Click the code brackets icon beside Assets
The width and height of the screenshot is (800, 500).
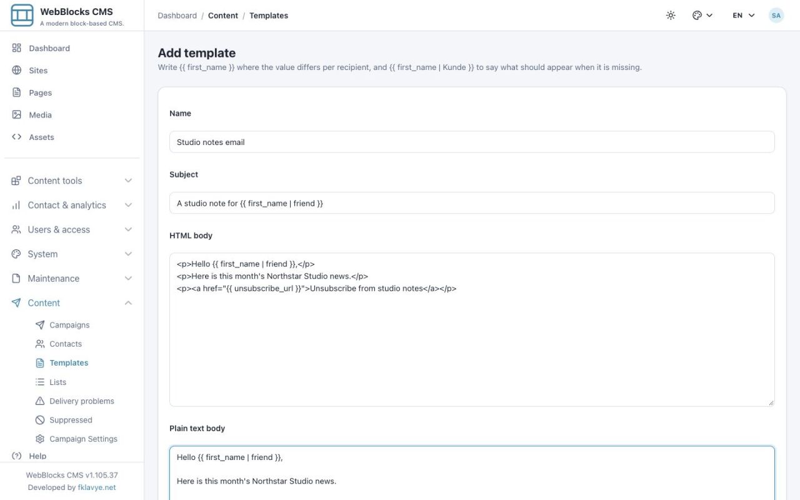click(17, 137)
